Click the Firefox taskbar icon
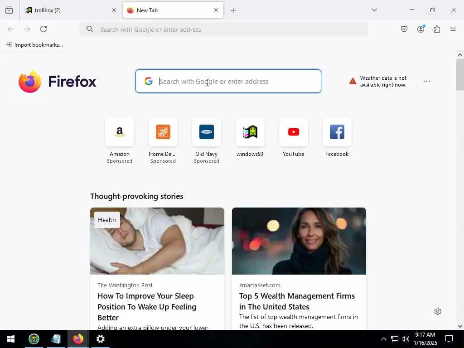The height and width of the screenshot is (348, 464). tap(78, 339)
